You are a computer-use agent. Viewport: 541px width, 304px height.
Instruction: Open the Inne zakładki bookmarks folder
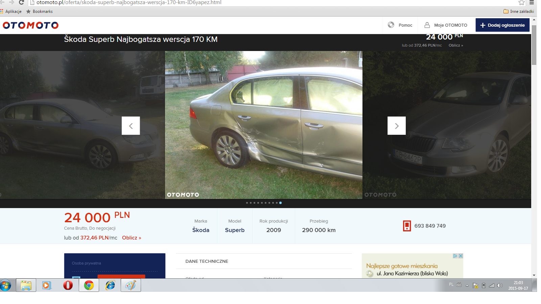click(519, 11)
